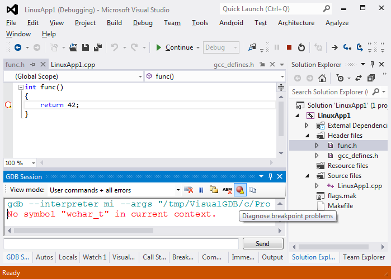Click the pages icon after breakpoint diagnose

pos(252,190)
